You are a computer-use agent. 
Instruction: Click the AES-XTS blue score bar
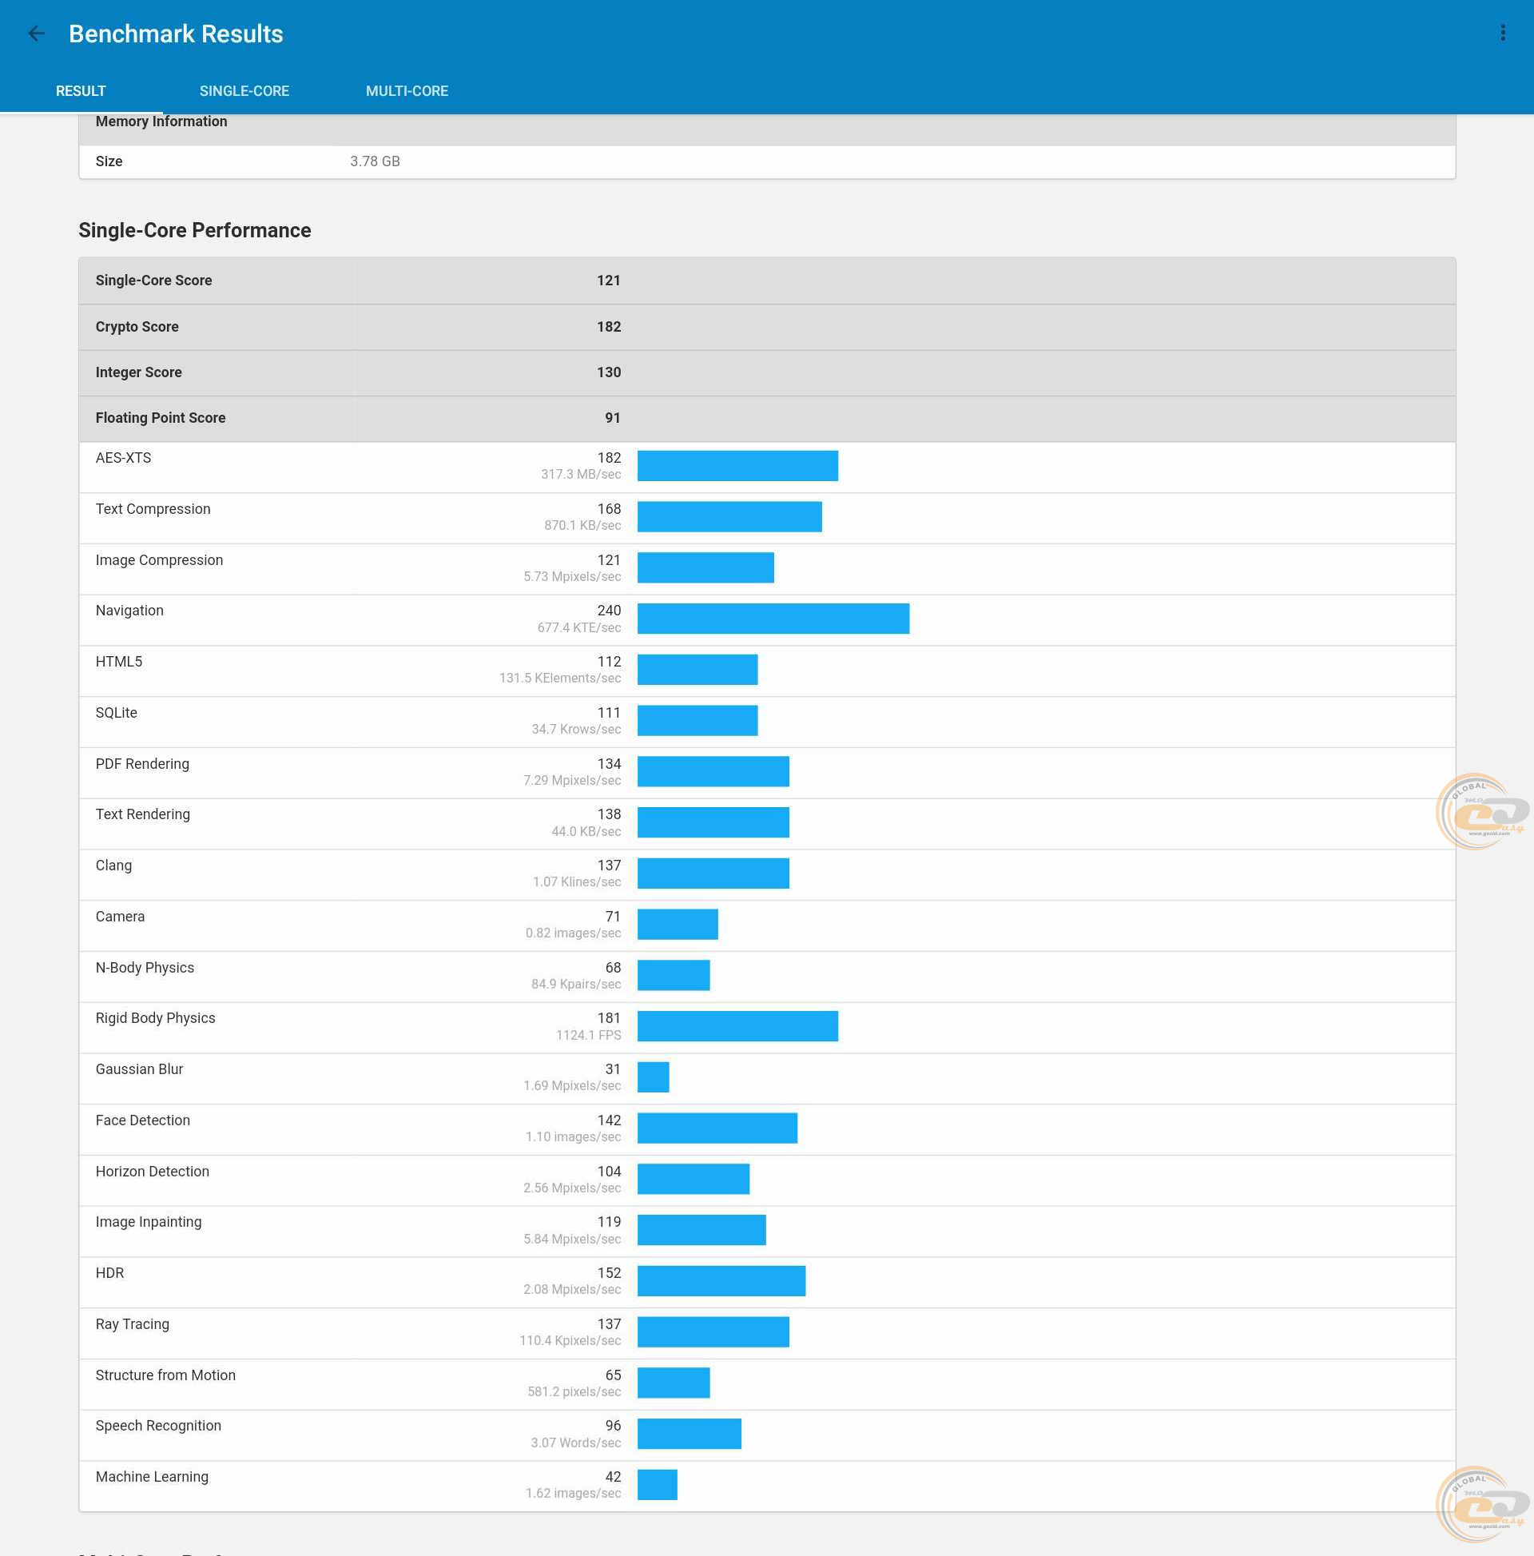737,465
